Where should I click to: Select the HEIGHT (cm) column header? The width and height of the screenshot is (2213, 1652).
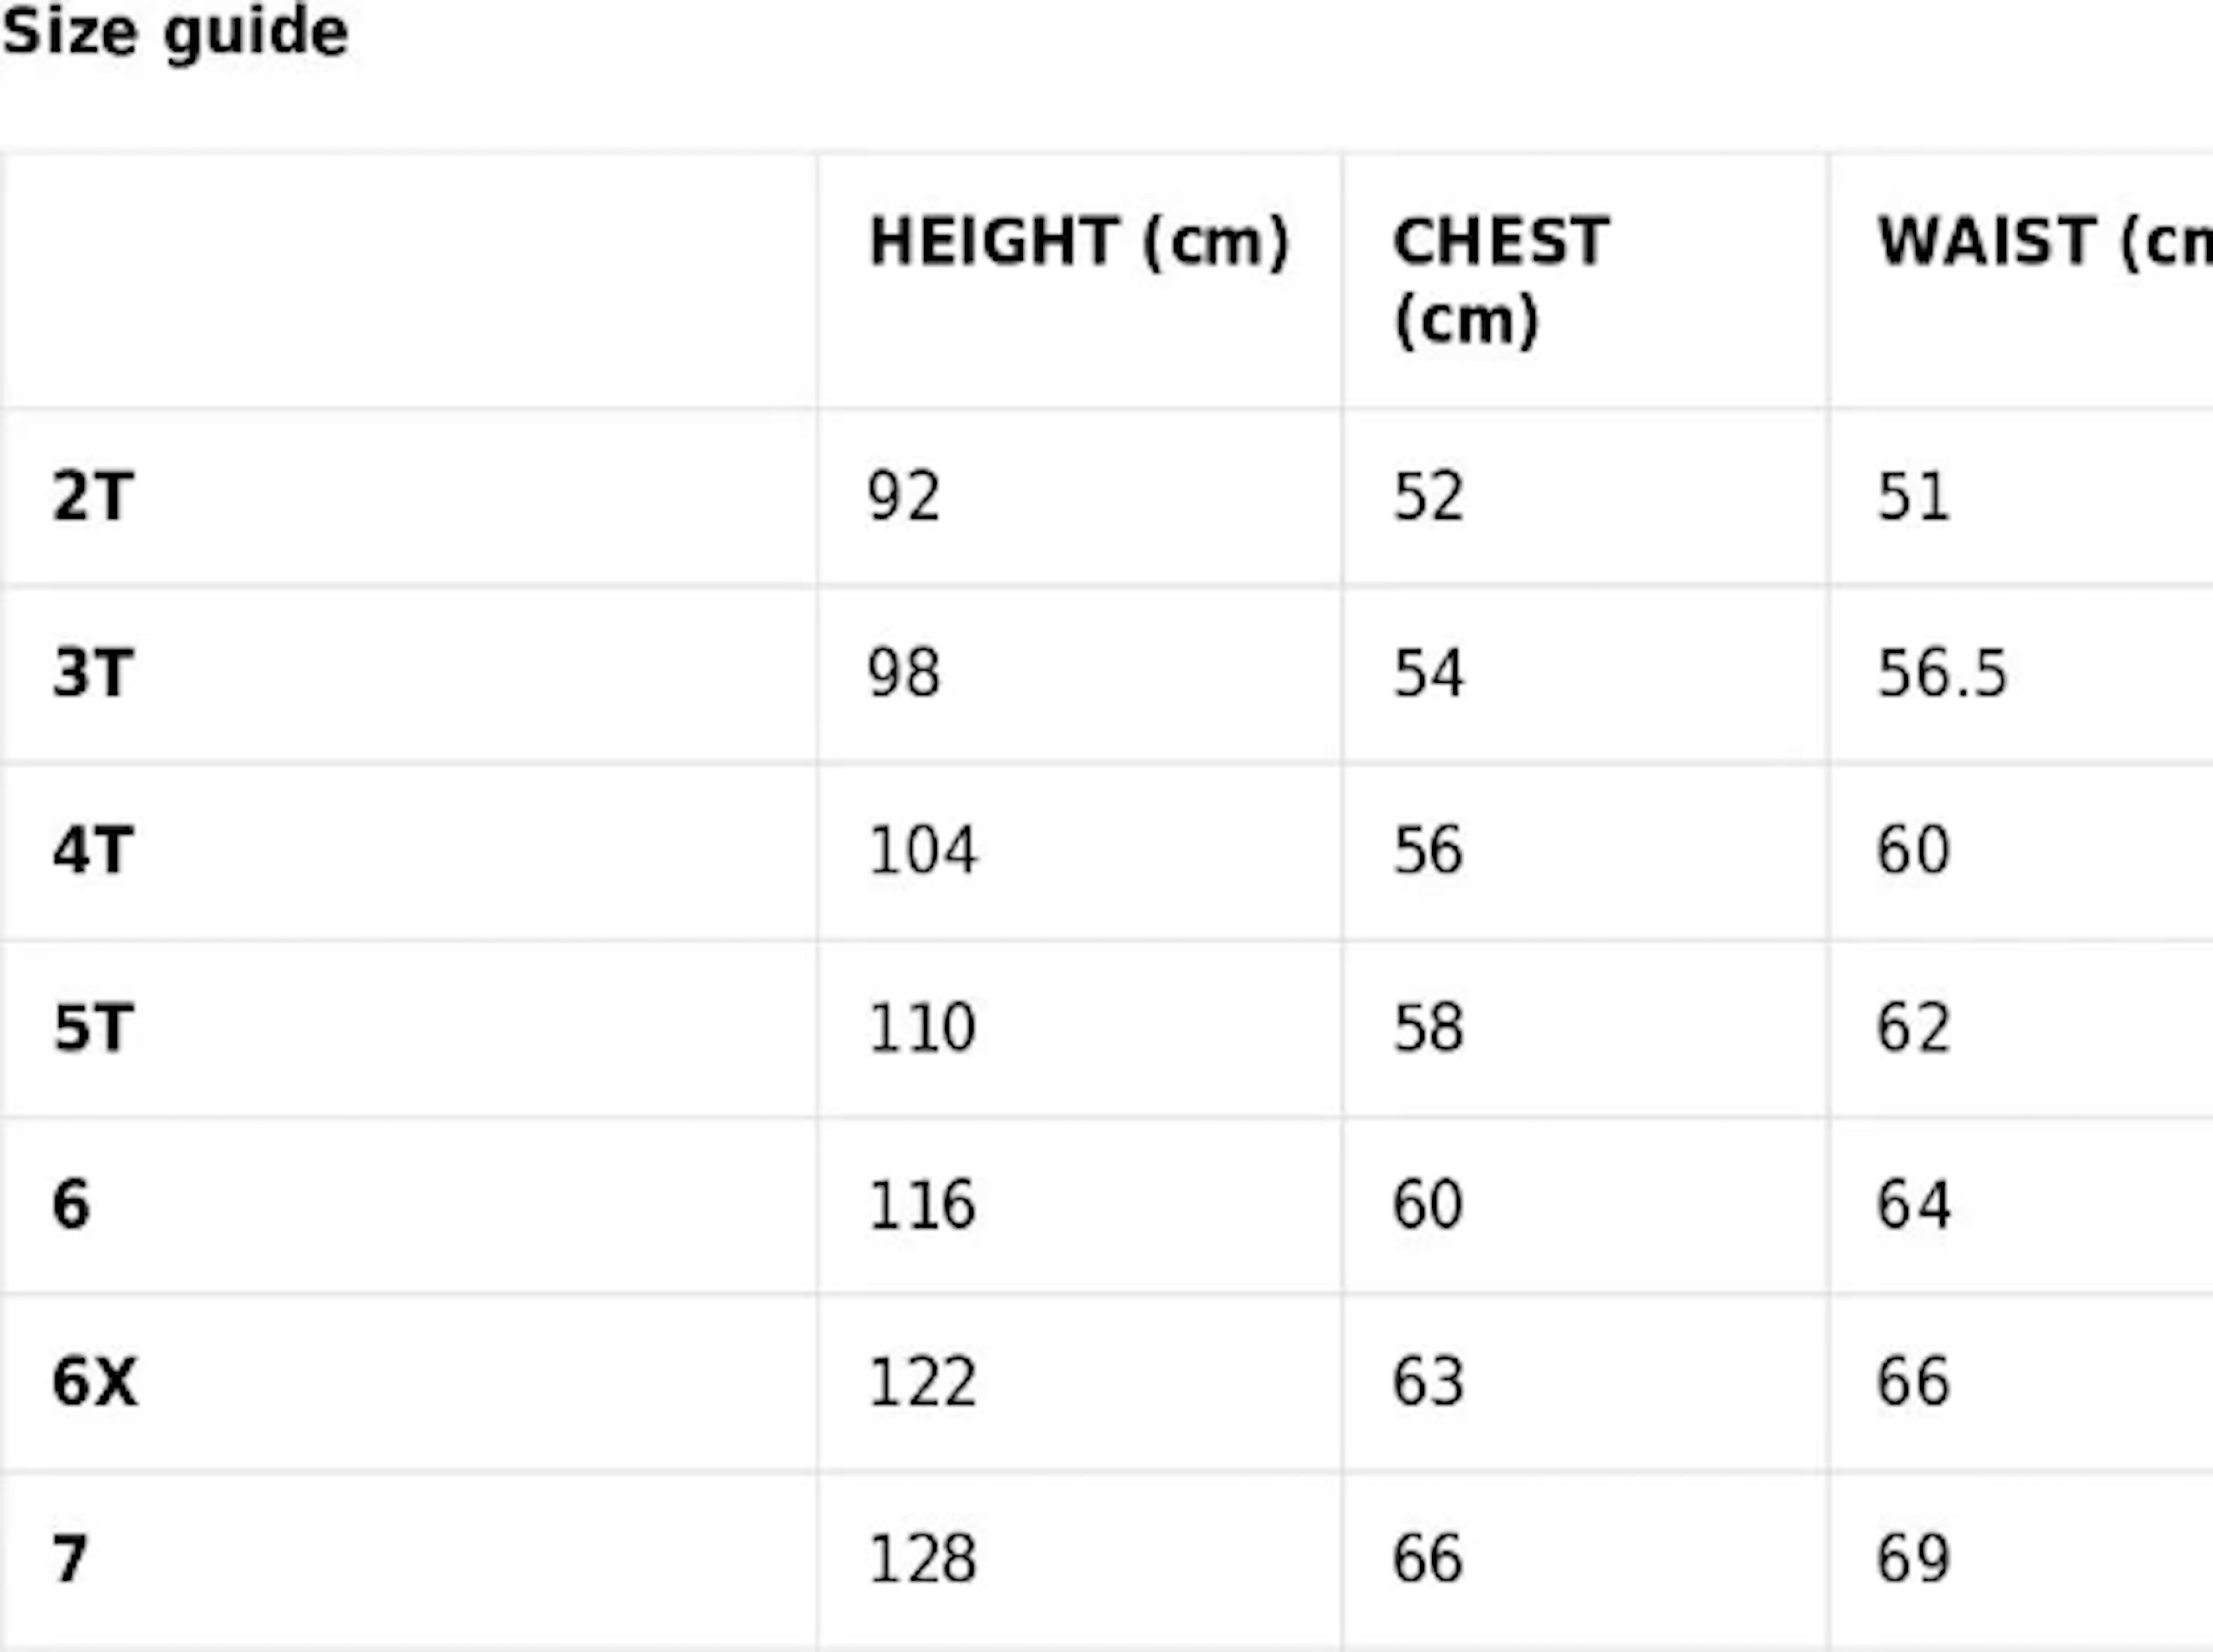[x=1079, y=242]
